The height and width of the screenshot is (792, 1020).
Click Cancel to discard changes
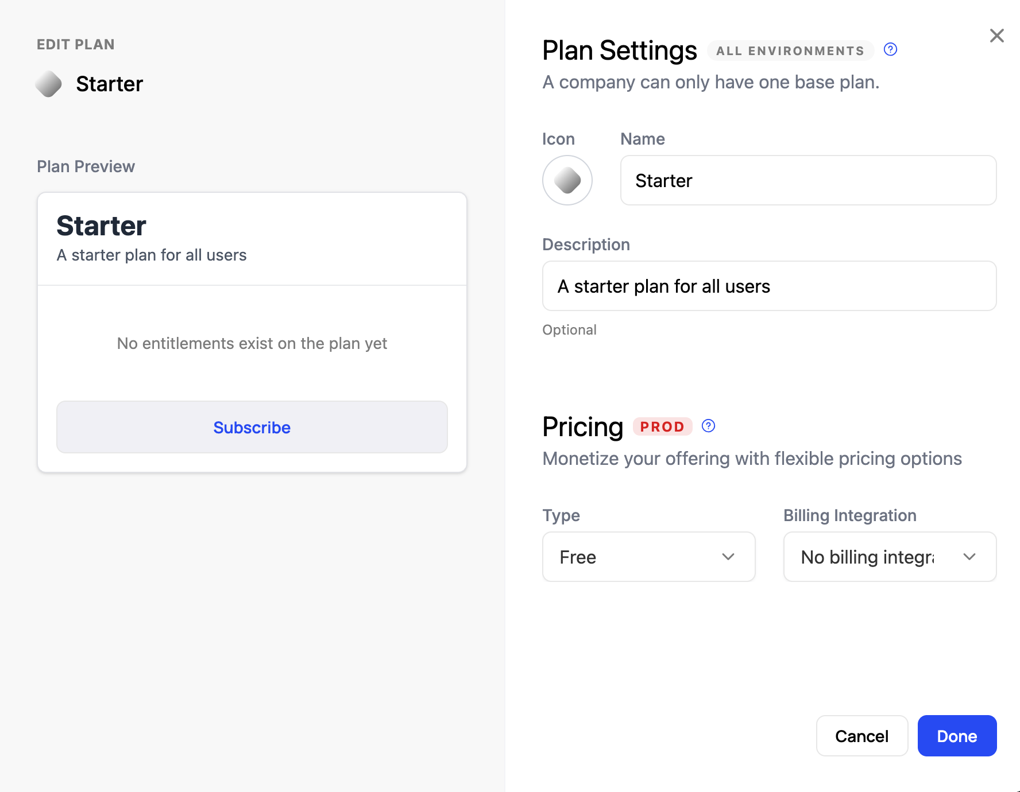861,736
